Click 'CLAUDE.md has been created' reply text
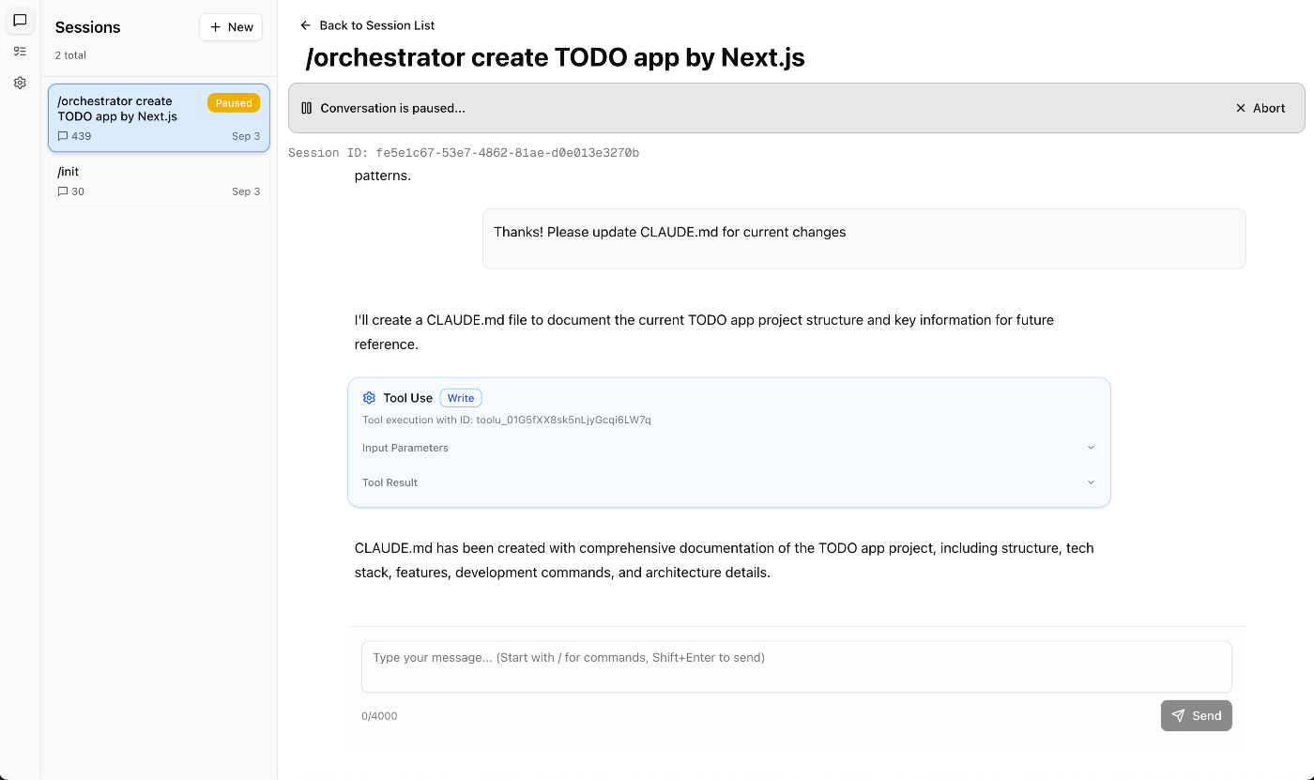1314x780 pixels. point(724,560)
